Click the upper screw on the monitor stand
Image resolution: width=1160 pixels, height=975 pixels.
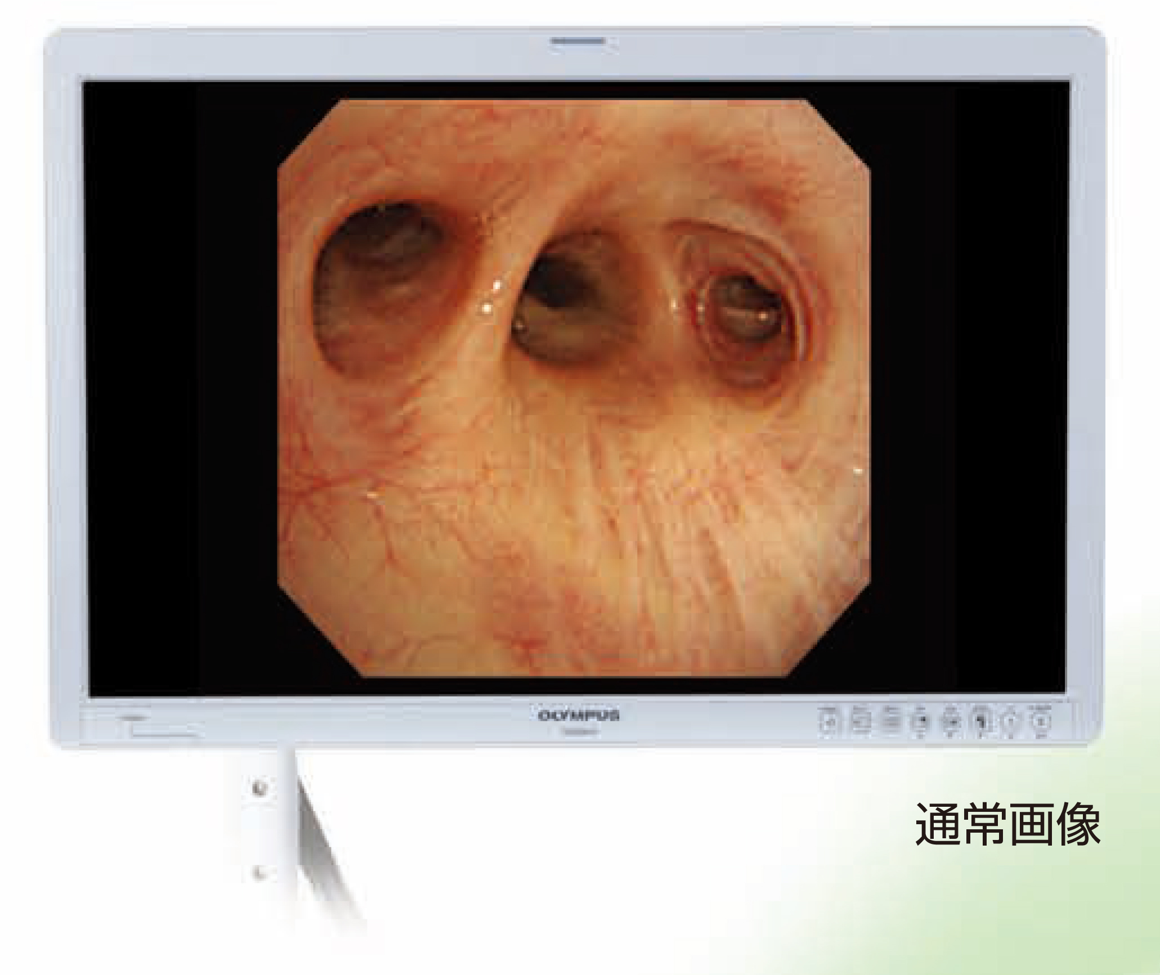259,787
